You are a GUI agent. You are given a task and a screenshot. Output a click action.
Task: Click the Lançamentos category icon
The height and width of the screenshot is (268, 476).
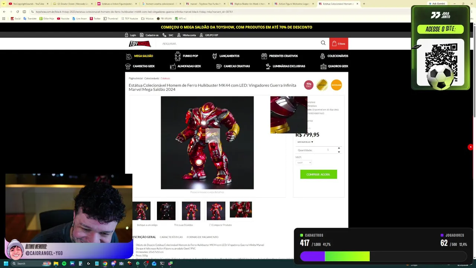tap(215, 56)
